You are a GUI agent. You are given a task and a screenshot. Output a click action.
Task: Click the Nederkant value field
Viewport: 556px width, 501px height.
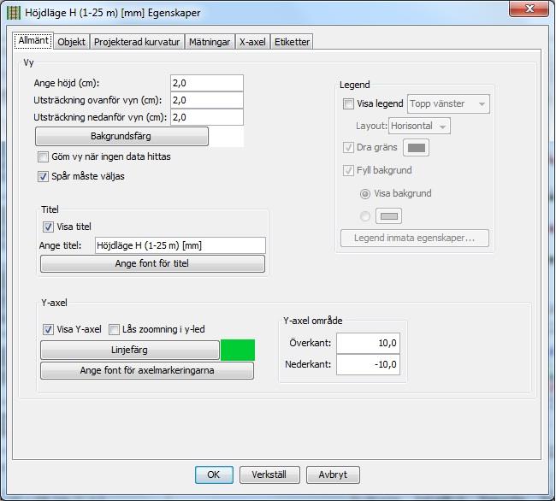368,364
